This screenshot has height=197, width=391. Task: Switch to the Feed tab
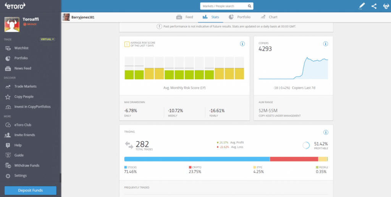pyautogui.click(x=184, y=17)
